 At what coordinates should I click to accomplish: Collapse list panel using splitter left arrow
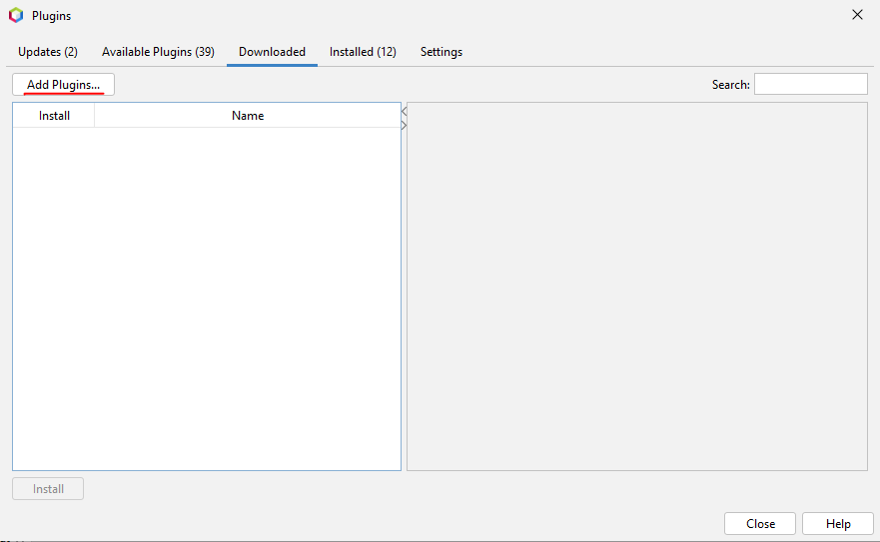404,113
